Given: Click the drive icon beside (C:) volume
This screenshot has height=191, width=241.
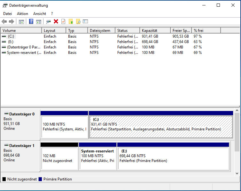Looking at the screenshot, I should coord(4,36).
